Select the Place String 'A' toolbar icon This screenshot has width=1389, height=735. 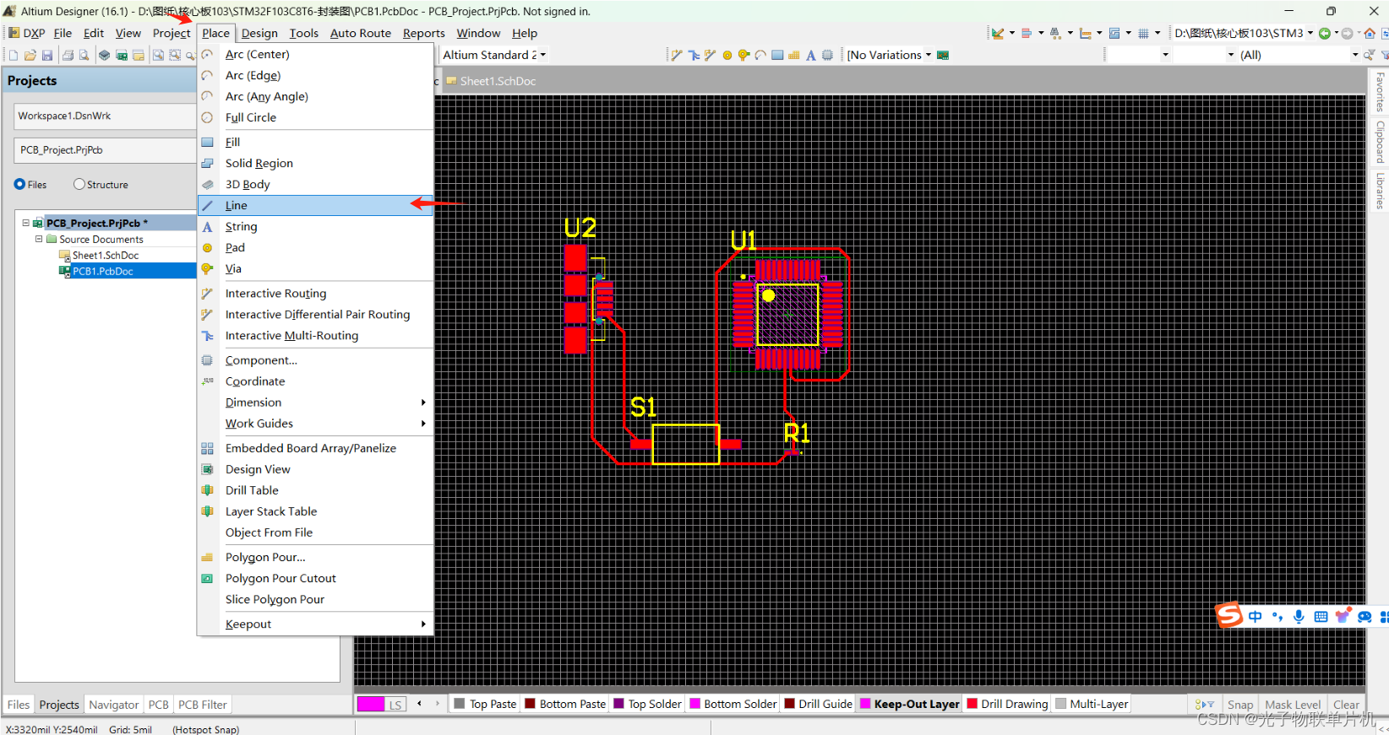click(x=811, y=55)
